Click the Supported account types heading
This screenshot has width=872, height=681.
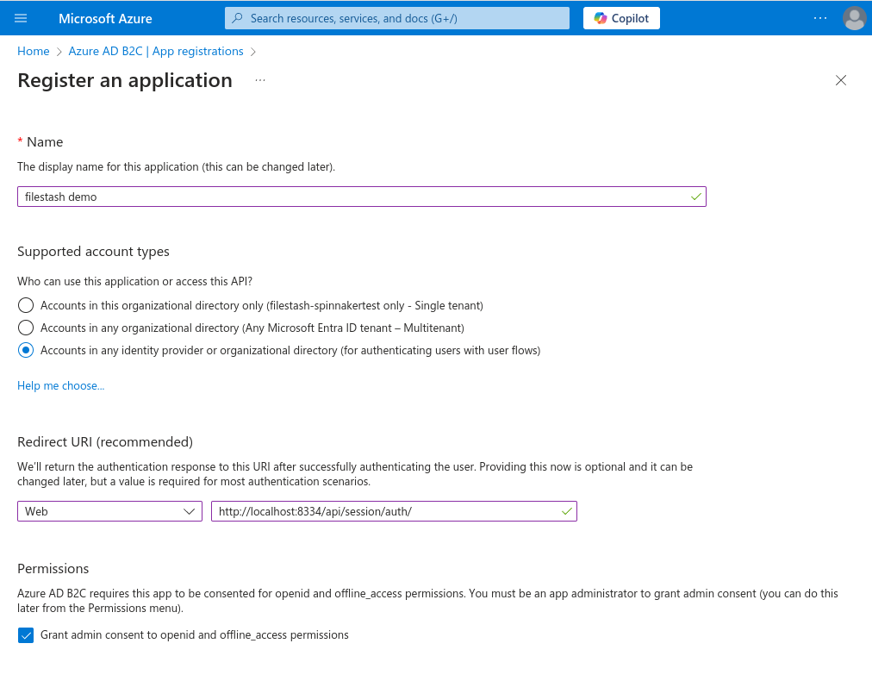point(93,252)
